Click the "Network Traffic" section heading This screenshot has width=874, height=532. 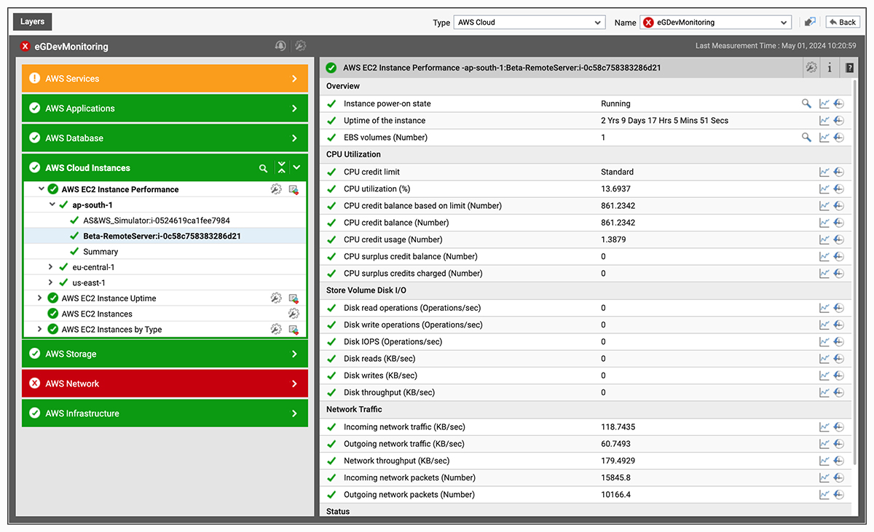[354, 410]
